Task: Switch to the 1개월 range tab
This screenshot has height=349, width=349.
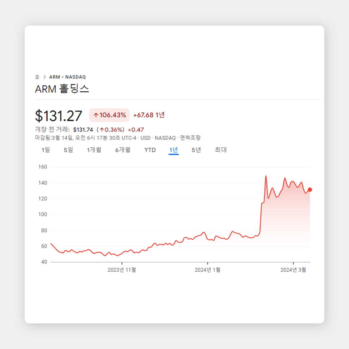Action: coord(94,150)
